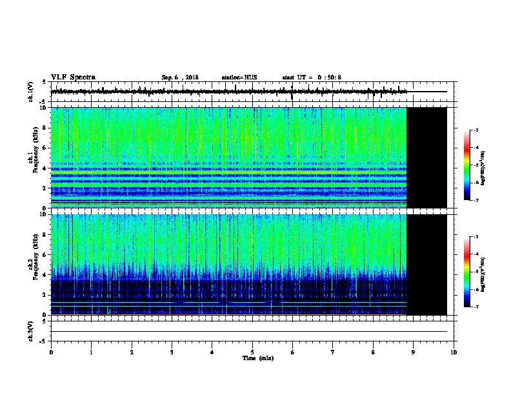
Task: Click the "5" minute tick label
Action: point(252,352)
